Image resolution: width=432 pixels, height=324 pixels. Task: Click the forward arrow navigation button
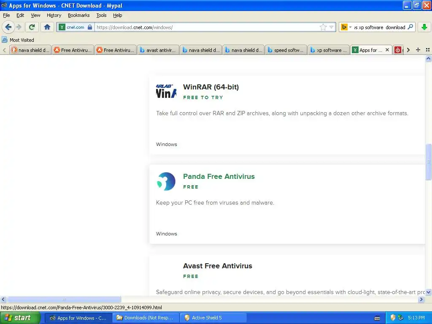(x=19, y=27)
